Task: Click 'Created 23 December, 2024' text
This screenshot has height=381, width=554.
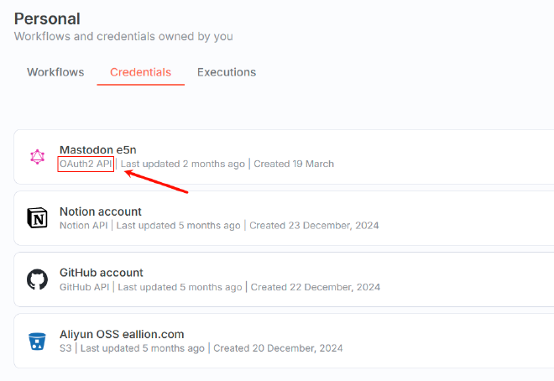Action: point(314,225)
